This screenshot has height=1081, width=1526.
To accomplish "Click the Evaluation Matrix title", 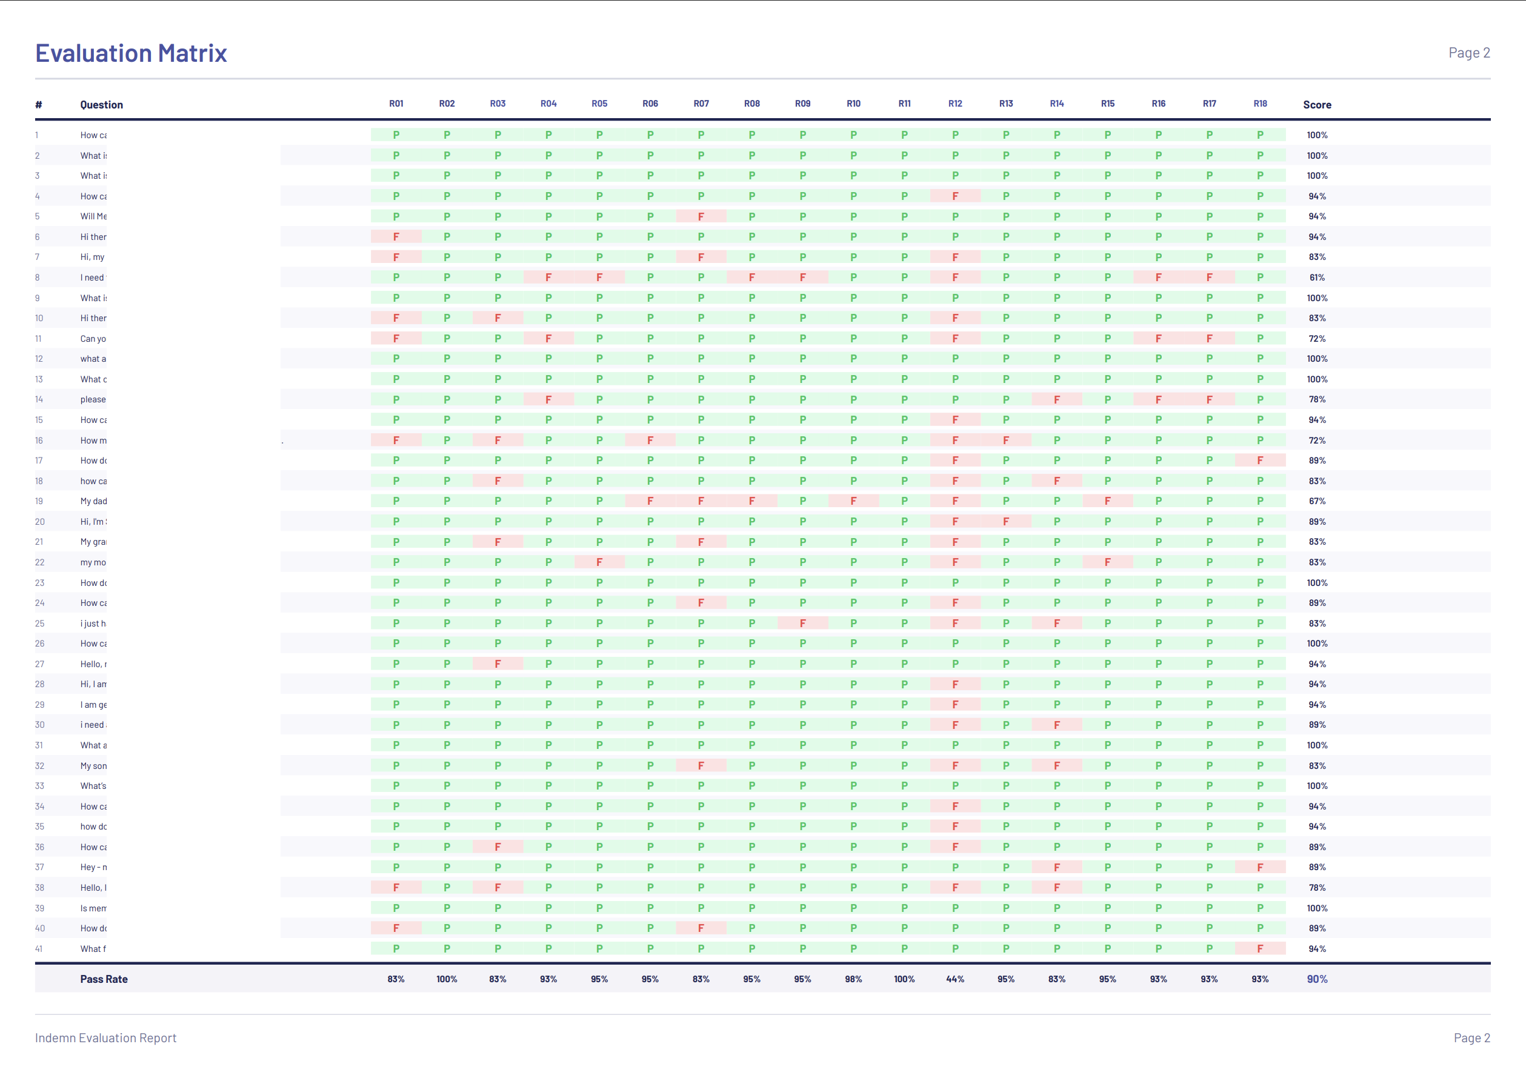I will (x=131, y=53).
